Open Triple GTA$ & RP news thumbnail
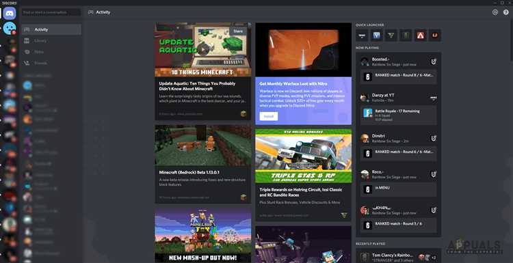513x263 pixels. coord(303,156)
